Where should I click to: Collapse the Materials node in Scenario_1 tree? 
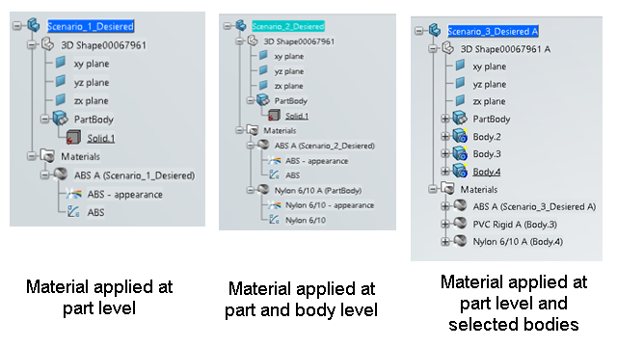tap(31, 156)
